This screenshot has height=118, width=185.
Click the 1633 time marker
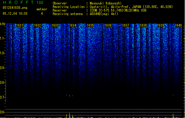tap(55, 25)
